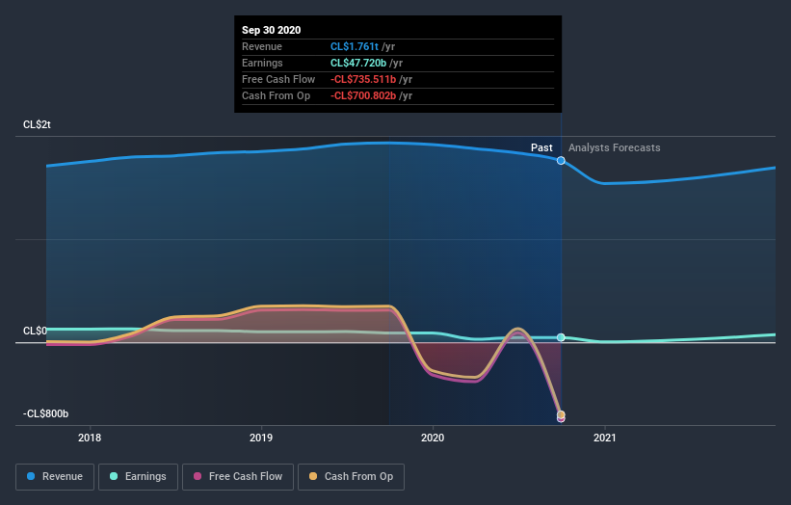Click the Cash From Op label in tooltip
791x505 pixels.
pyautogui.click(x=276, y=95)
